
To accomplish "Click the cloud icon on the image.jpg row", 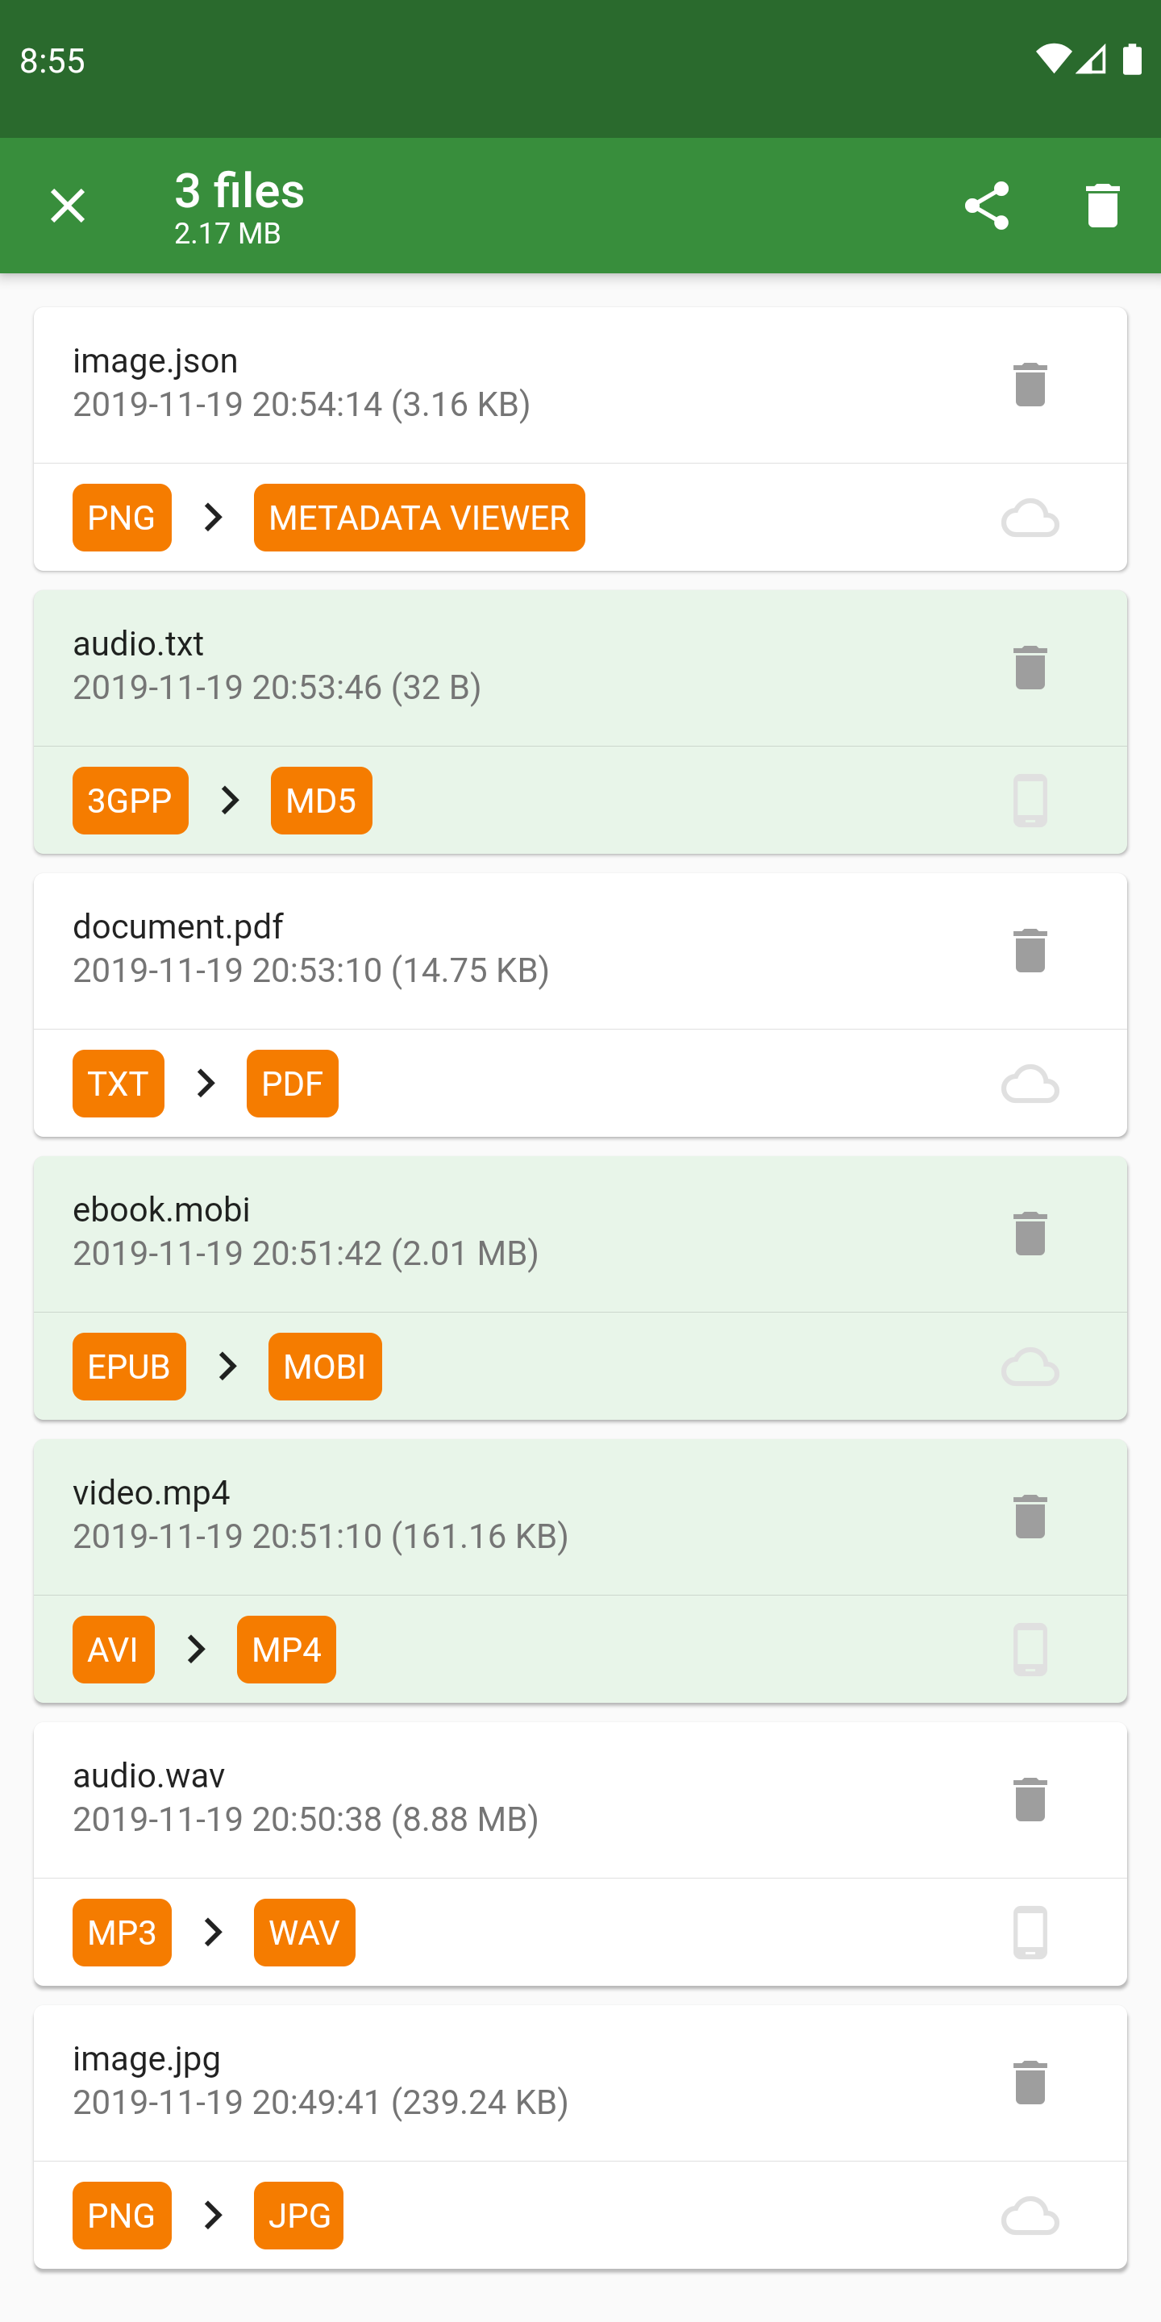I will [x=1031, y=2216].
